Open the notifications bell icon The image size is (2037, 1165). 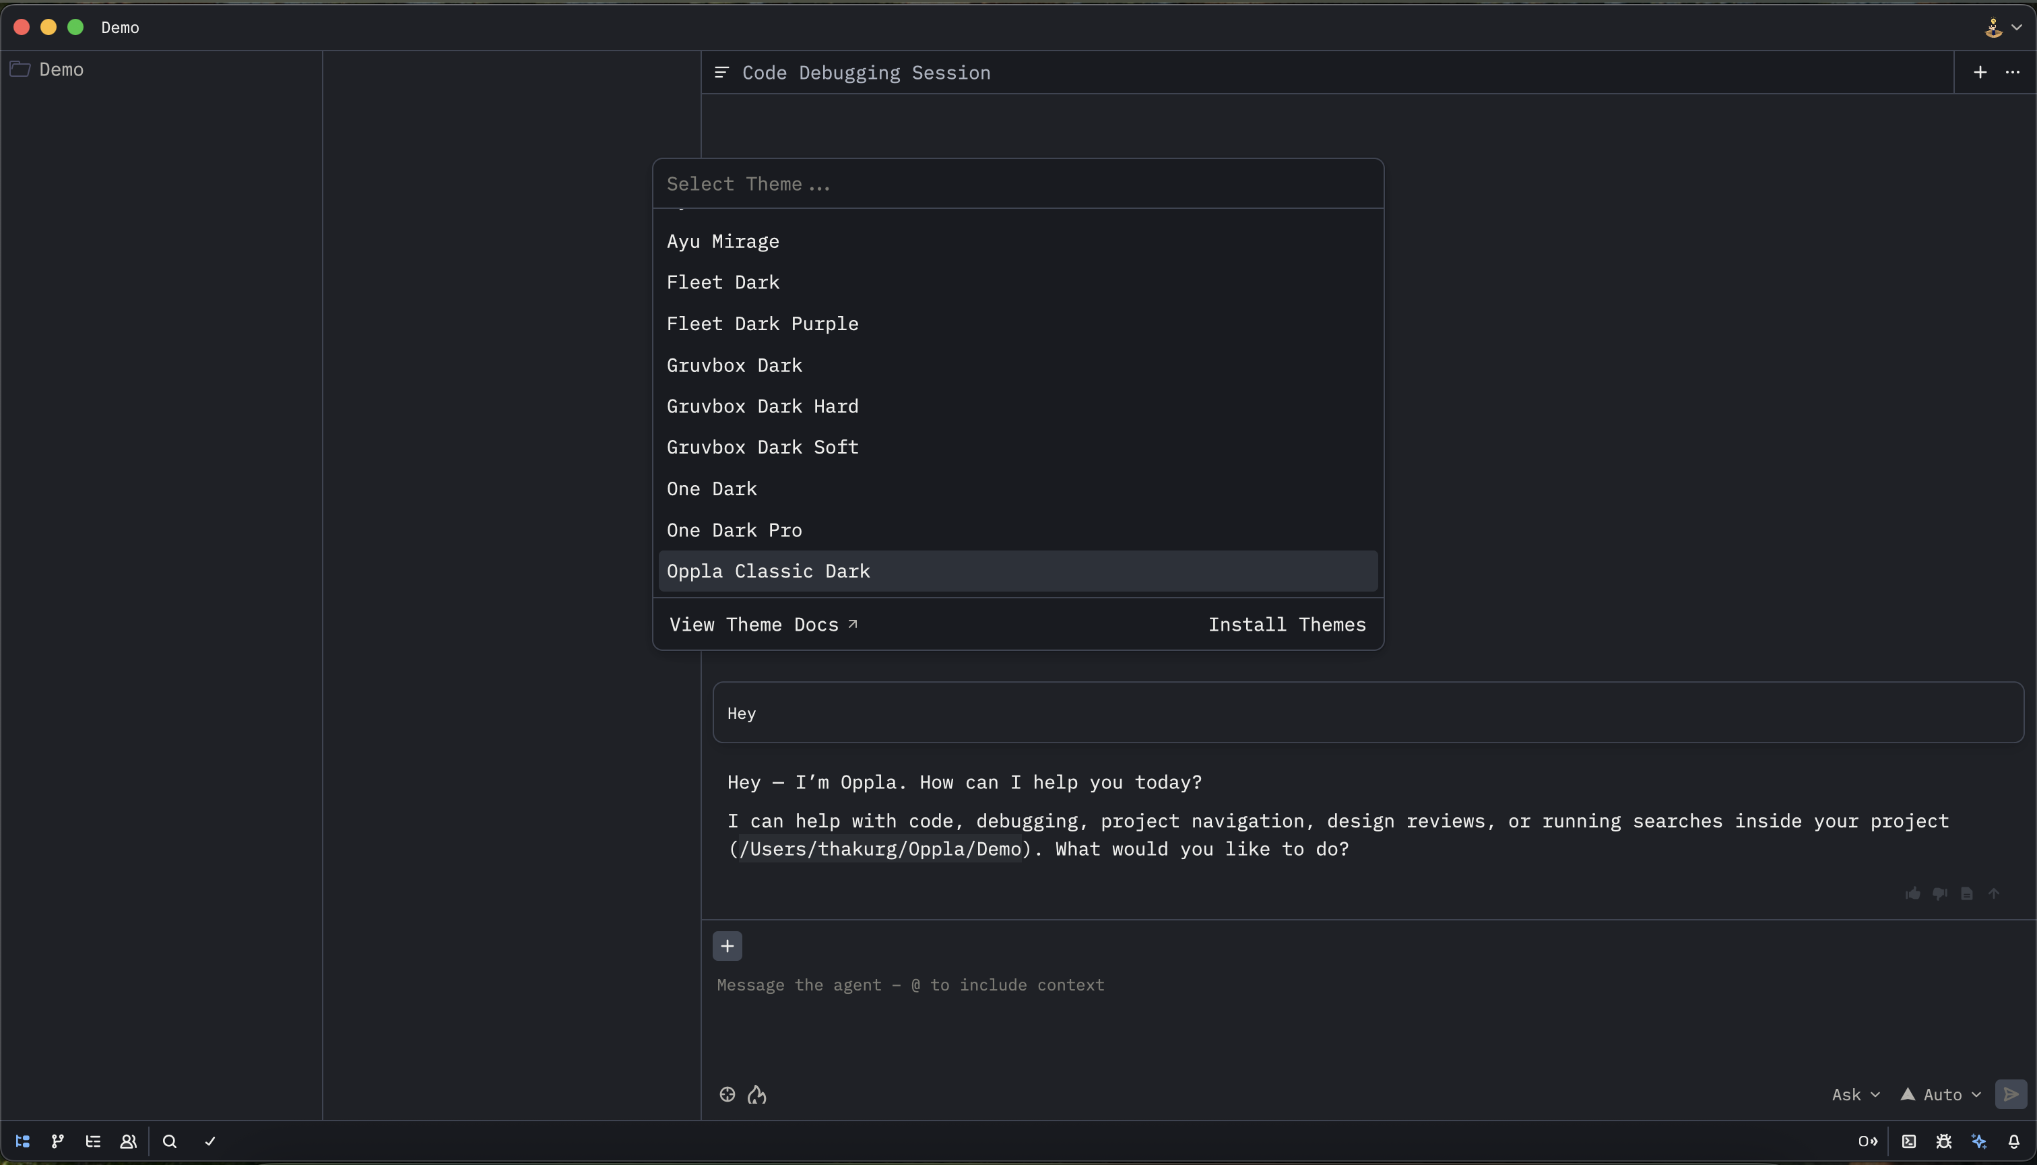coord(2014,1142)
